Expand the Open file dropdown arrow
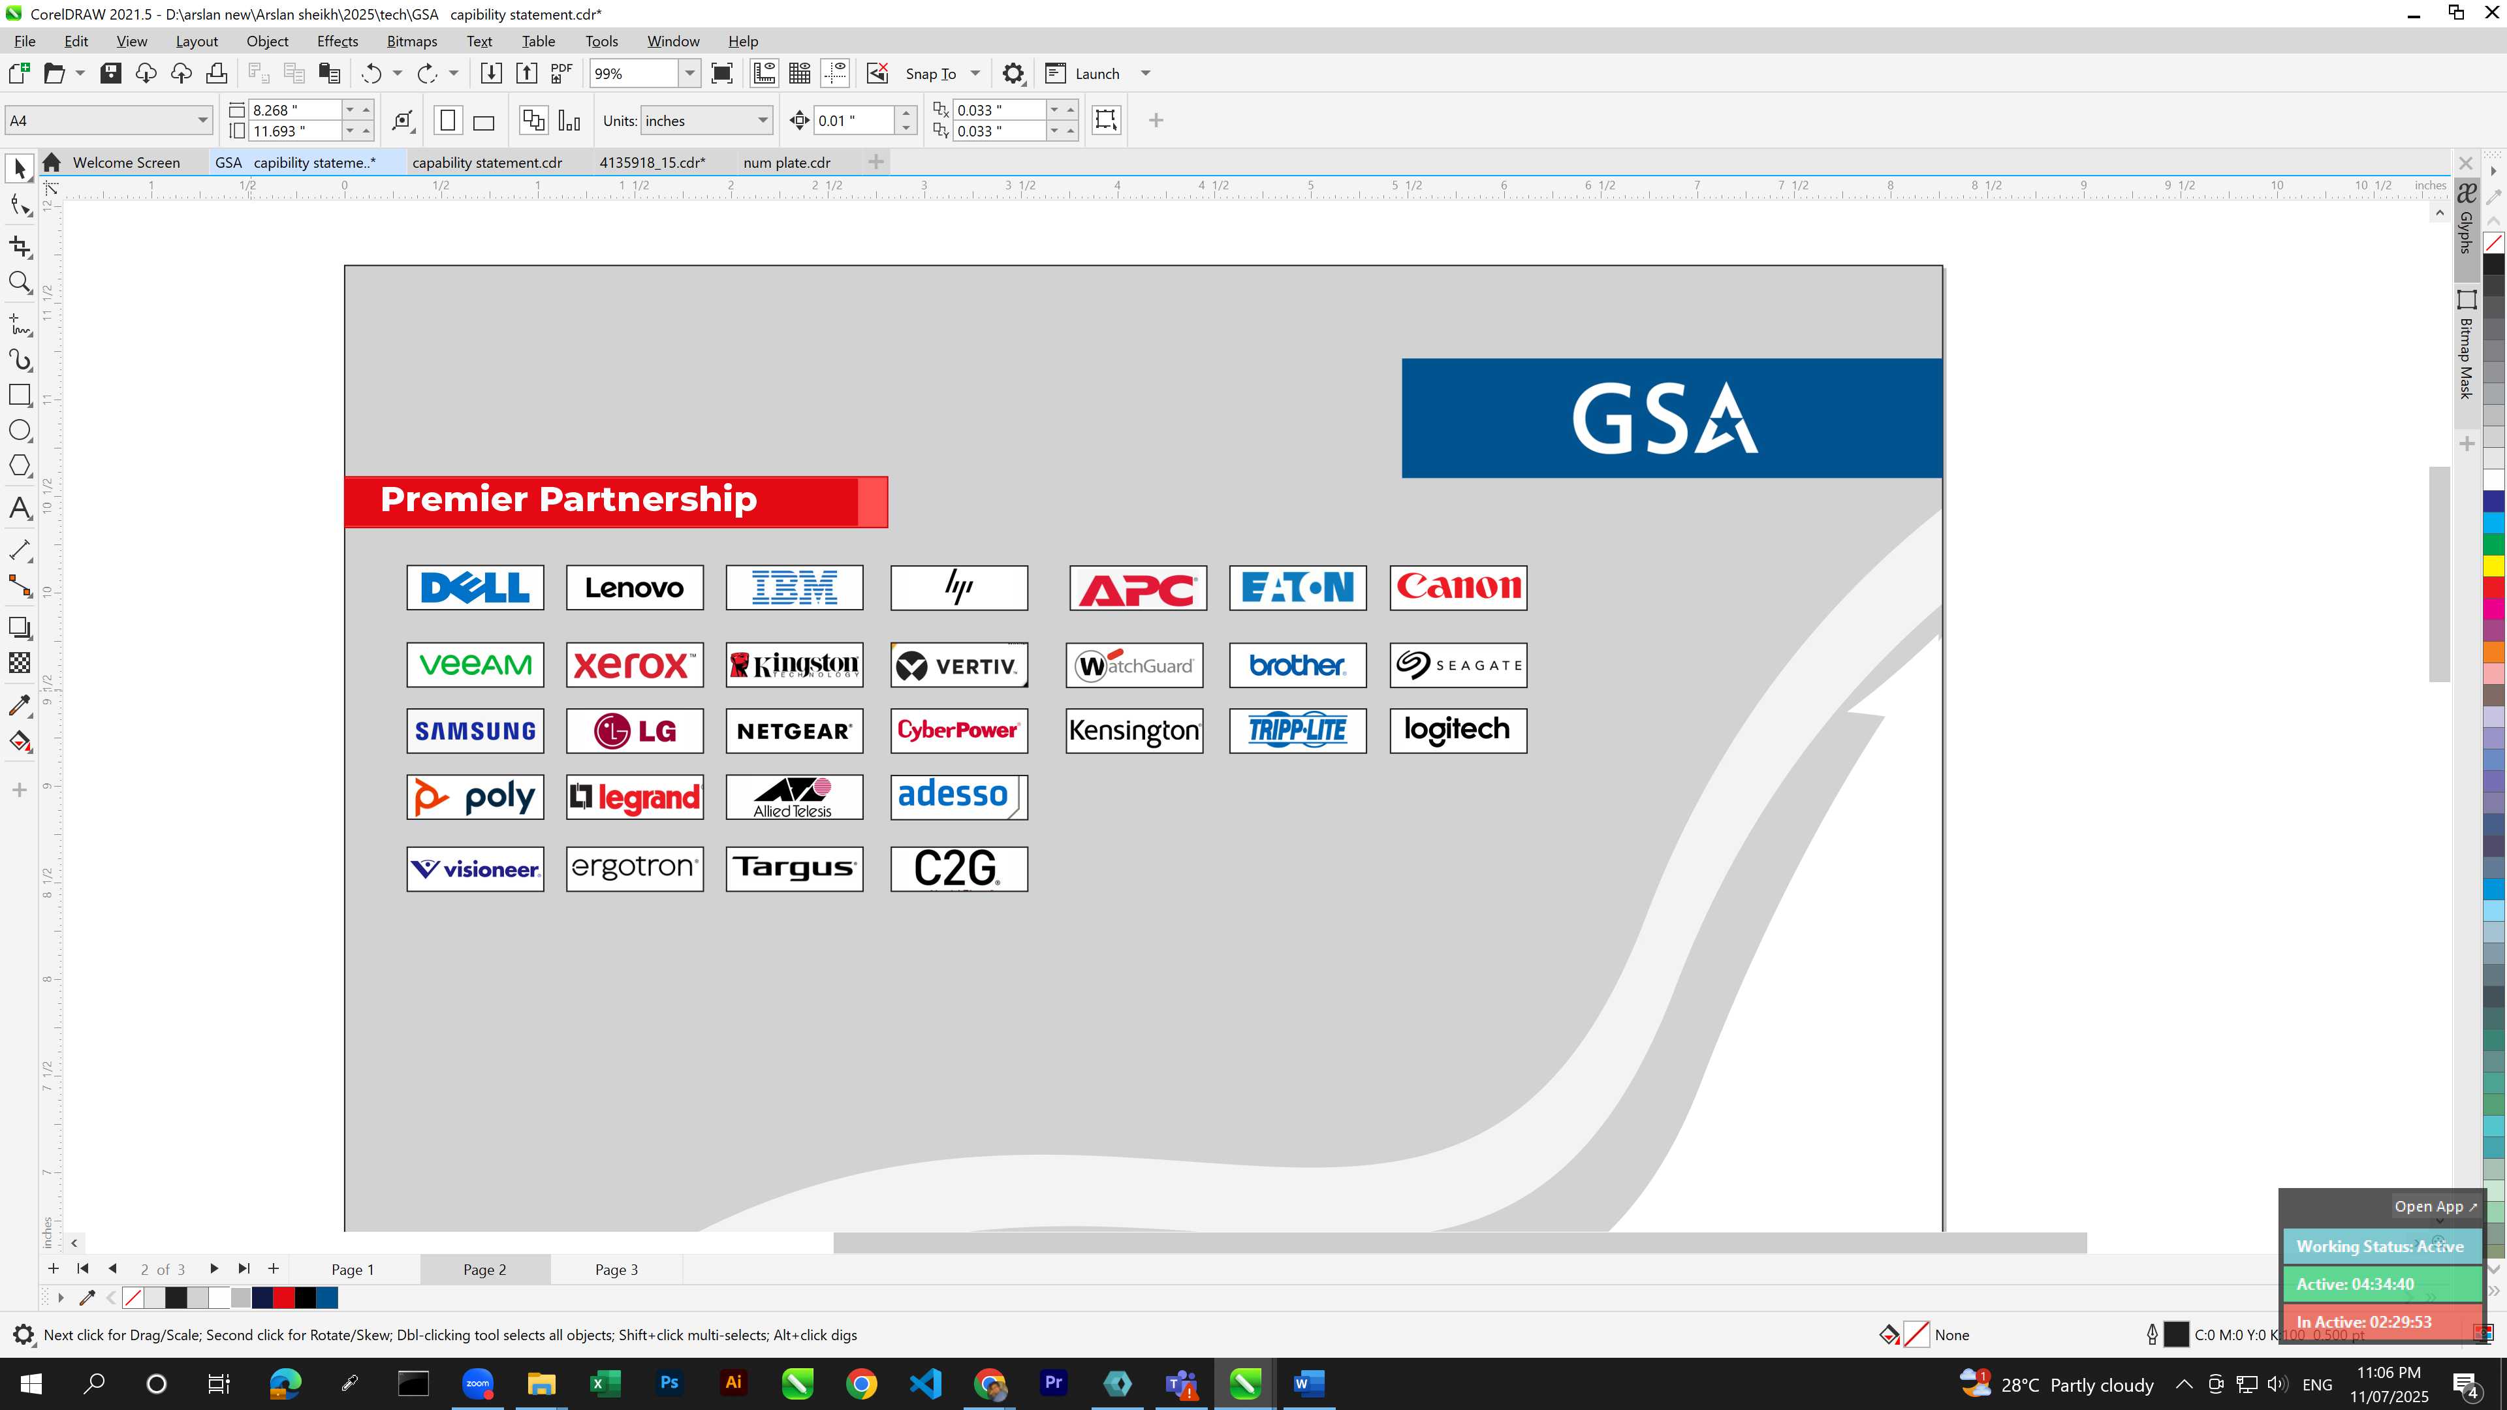Screen dimensions: 2507x1410 pos(80,74)
